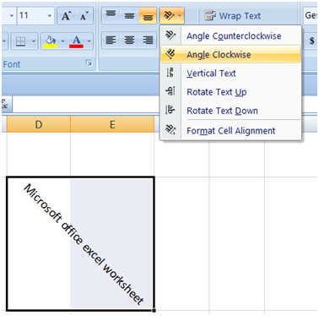The width and height of the screenshot is (319, 316).
Task: Open Font dialog box launcher
Action: 89,63
